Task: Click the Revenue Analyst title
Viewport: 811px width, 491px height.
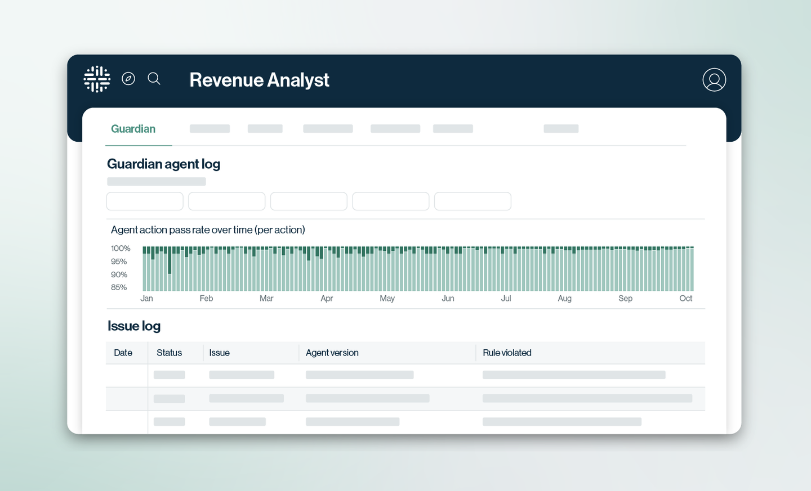Action: coord(259,80)
